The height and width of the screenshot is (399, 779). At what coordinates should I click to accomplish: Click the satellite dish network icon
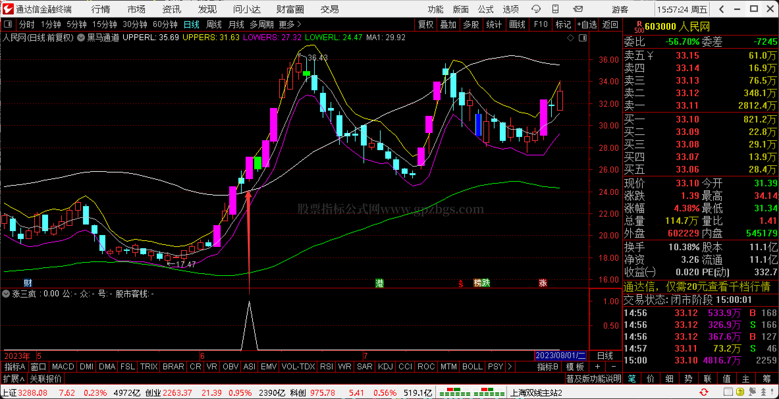tap(752, 392)
